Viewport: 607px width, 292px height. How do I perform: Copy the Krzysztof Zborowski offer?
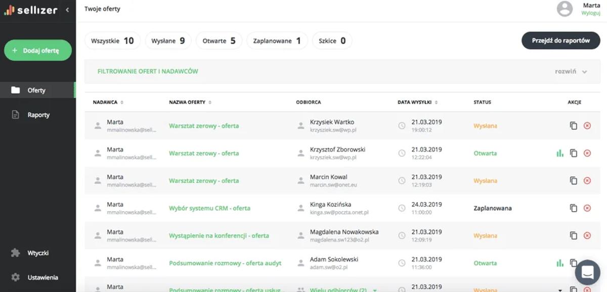click(574, 153)
